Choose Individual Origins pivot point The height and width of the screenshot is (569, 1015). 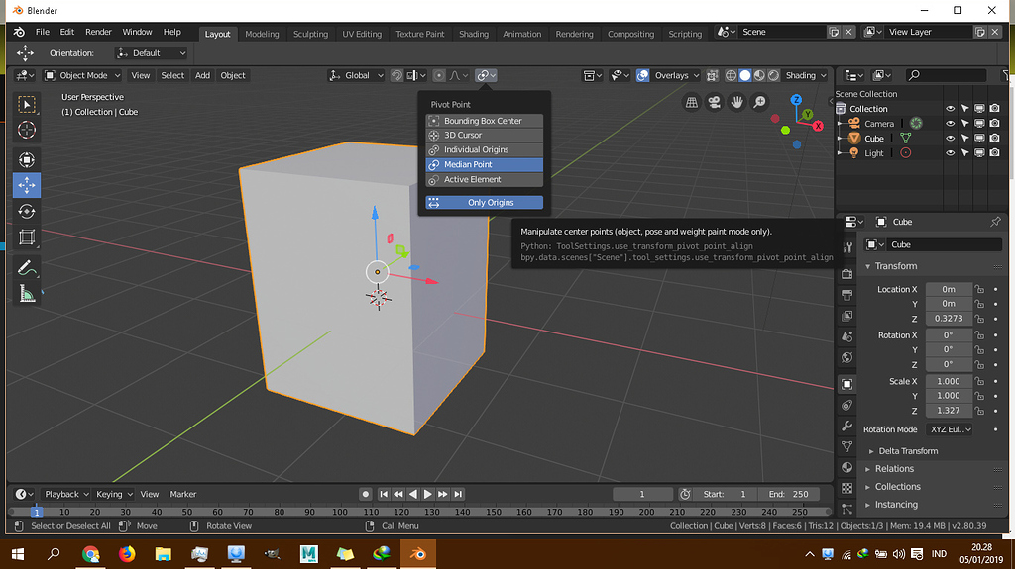pyautogui.click(x=484, y=150)
